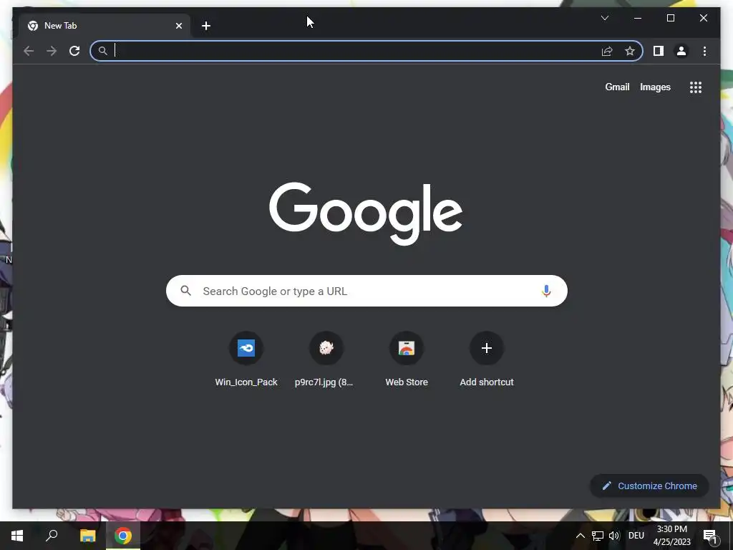The height and width of the screenshot is (550, 733).
Task: Go back using the back arrow
Action: pyautogui.click(x=29, y=51)
